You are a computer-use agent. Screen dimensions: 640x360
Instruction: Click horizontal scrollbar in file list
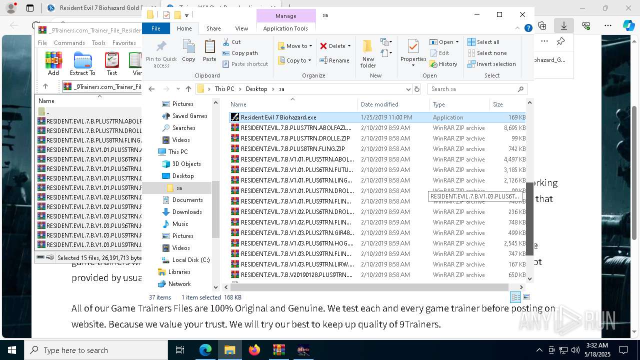[369, 287]
